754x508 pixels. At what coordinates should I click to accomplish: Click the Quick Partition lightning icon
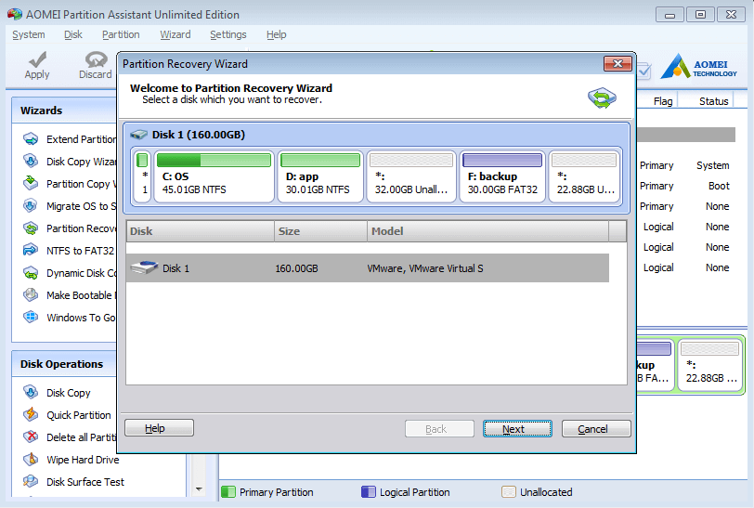tap(31, 415)
